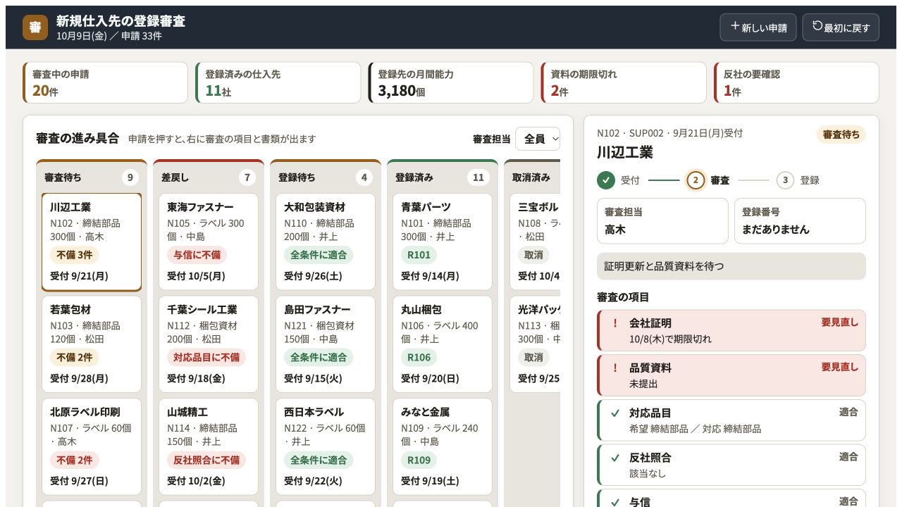The height and width of the screenshot is (507, 902).
Task: Click the 登録先の月間能力 summary tile
Action: tap(451, 82)
